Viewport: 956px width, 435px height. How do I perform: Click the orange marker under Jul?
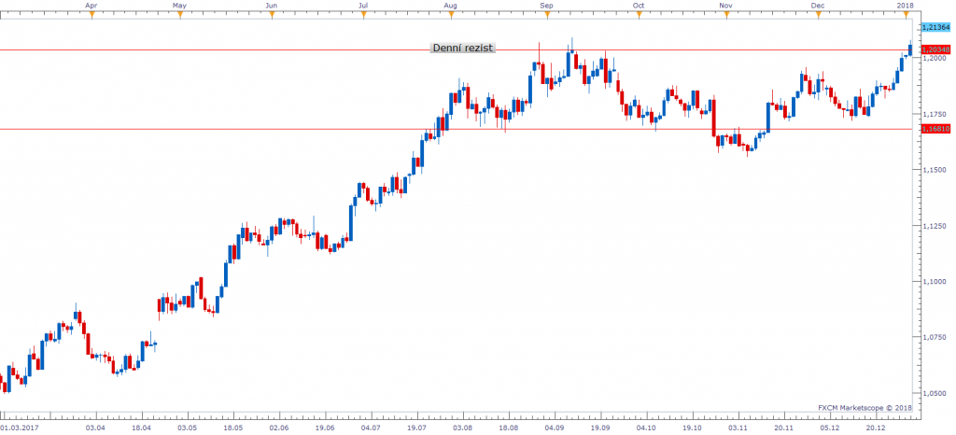click(361, 14)
